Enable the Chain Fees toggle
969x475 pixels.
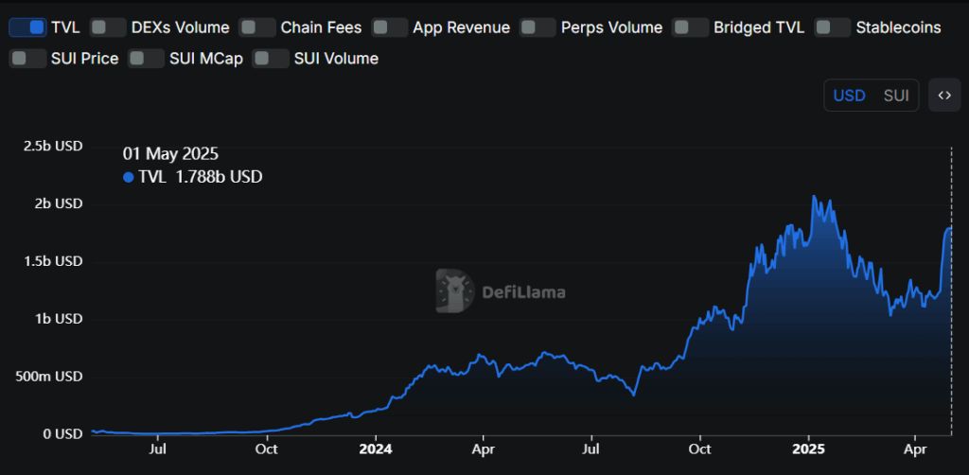pyautogui.click(x=257, y=27)
